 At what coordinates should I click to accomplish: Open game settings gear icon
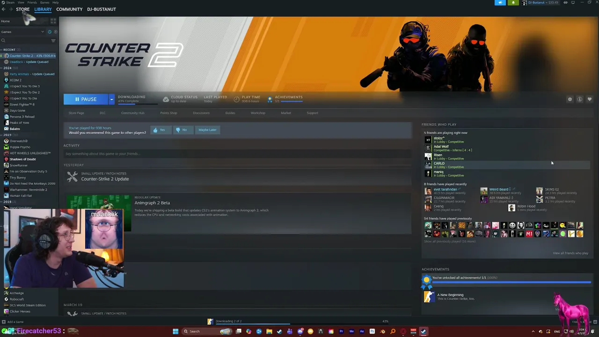pos(570,99)
